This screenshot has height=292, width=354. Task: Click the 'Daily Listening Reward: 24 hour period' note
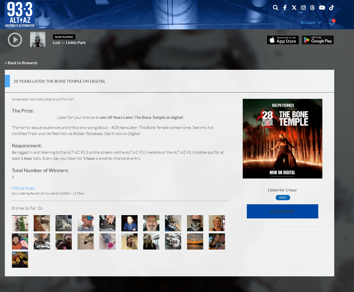tap(48, 193)
